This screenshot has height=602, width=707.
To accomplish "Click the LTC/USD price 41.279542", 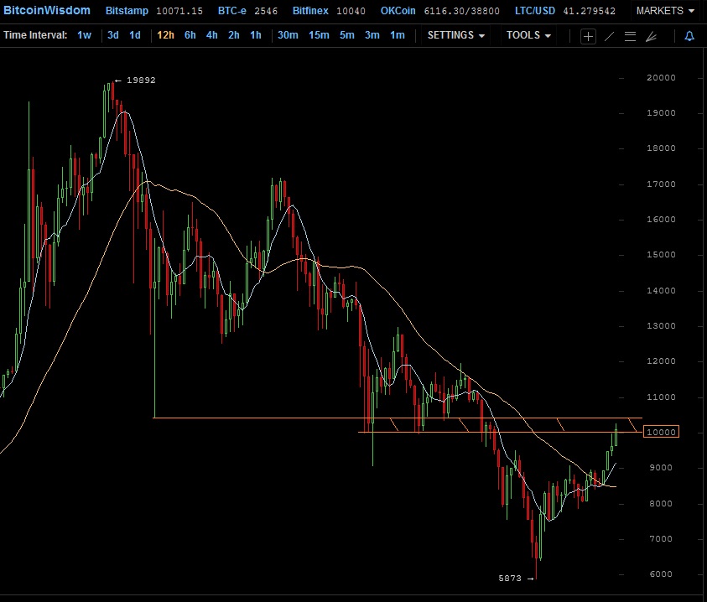I will click(590, 11).
